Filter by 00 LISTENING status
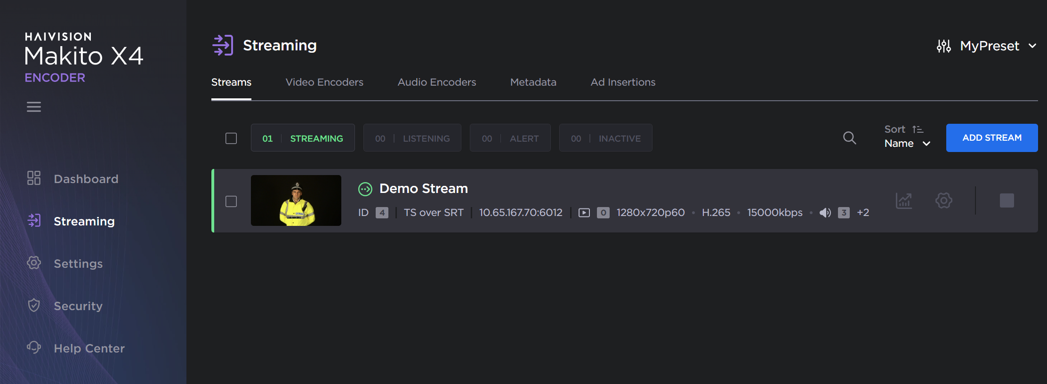The height and width of the screenshot is (384, 1047). tap(412, 138)
